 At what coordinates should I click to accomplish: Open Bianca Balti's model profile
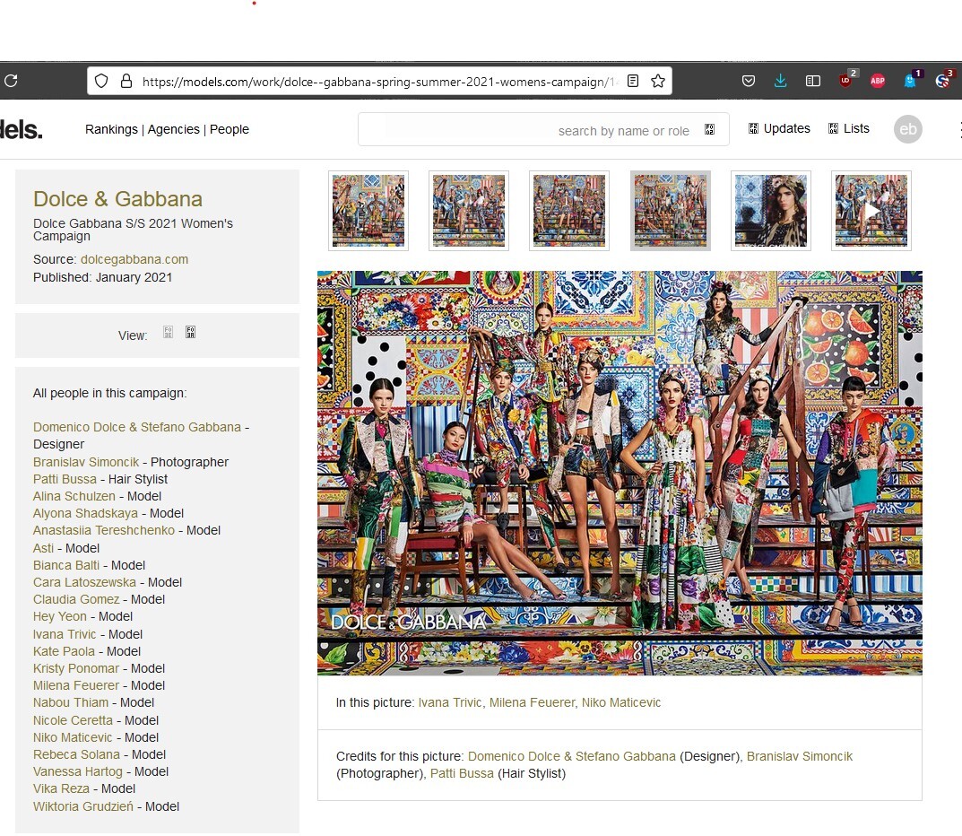tap(66, 565)
